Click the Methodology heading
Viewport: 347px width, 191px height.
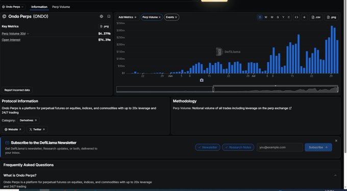pos(185,101)
